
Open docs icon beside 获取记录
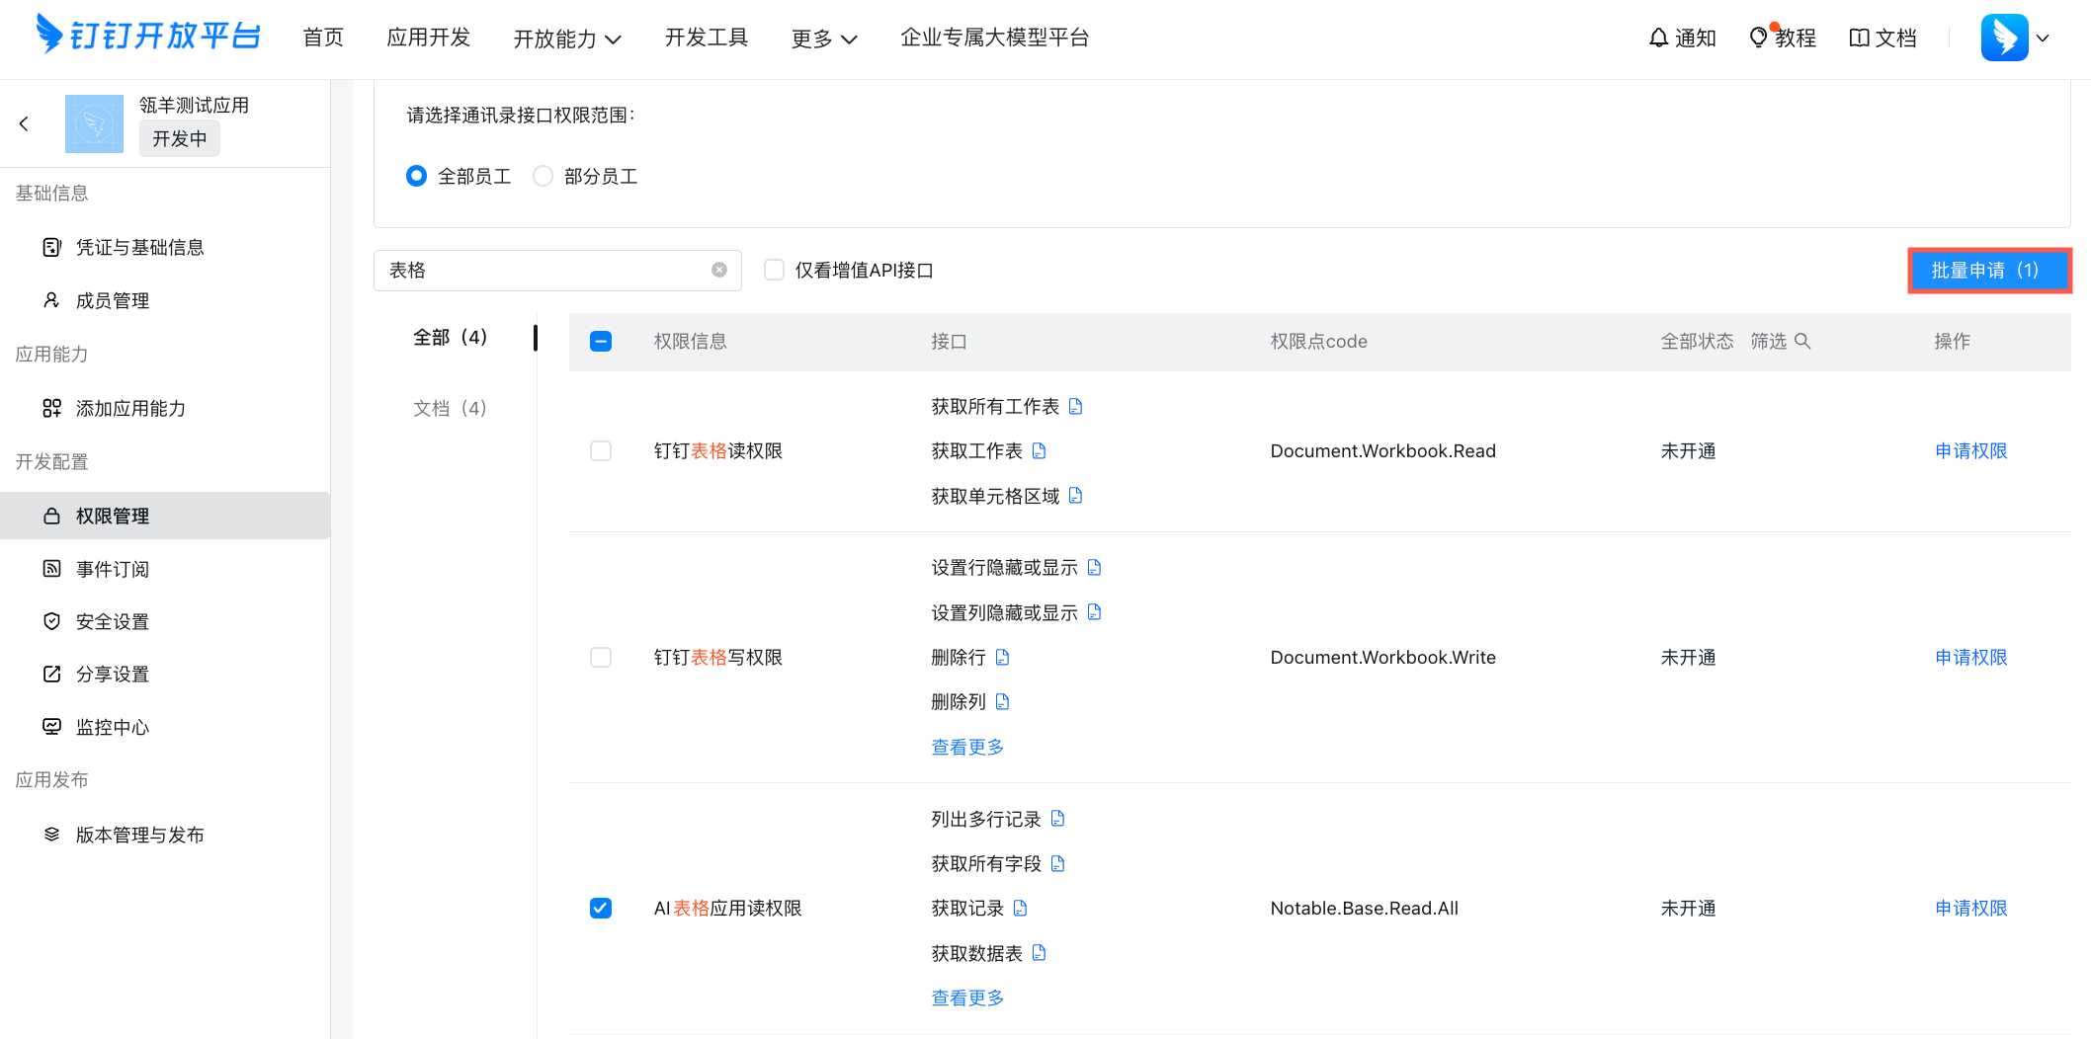click(1021, 909)
